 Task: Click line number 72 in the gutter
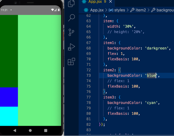pos(89,70)
